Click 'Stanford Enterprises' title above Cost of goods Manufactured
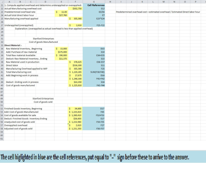 (43, 39)
